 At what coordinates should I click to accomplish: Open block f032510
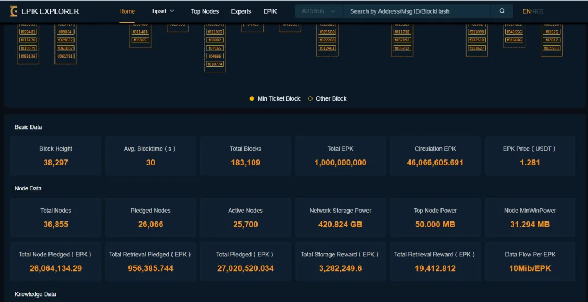coord(477,40)
